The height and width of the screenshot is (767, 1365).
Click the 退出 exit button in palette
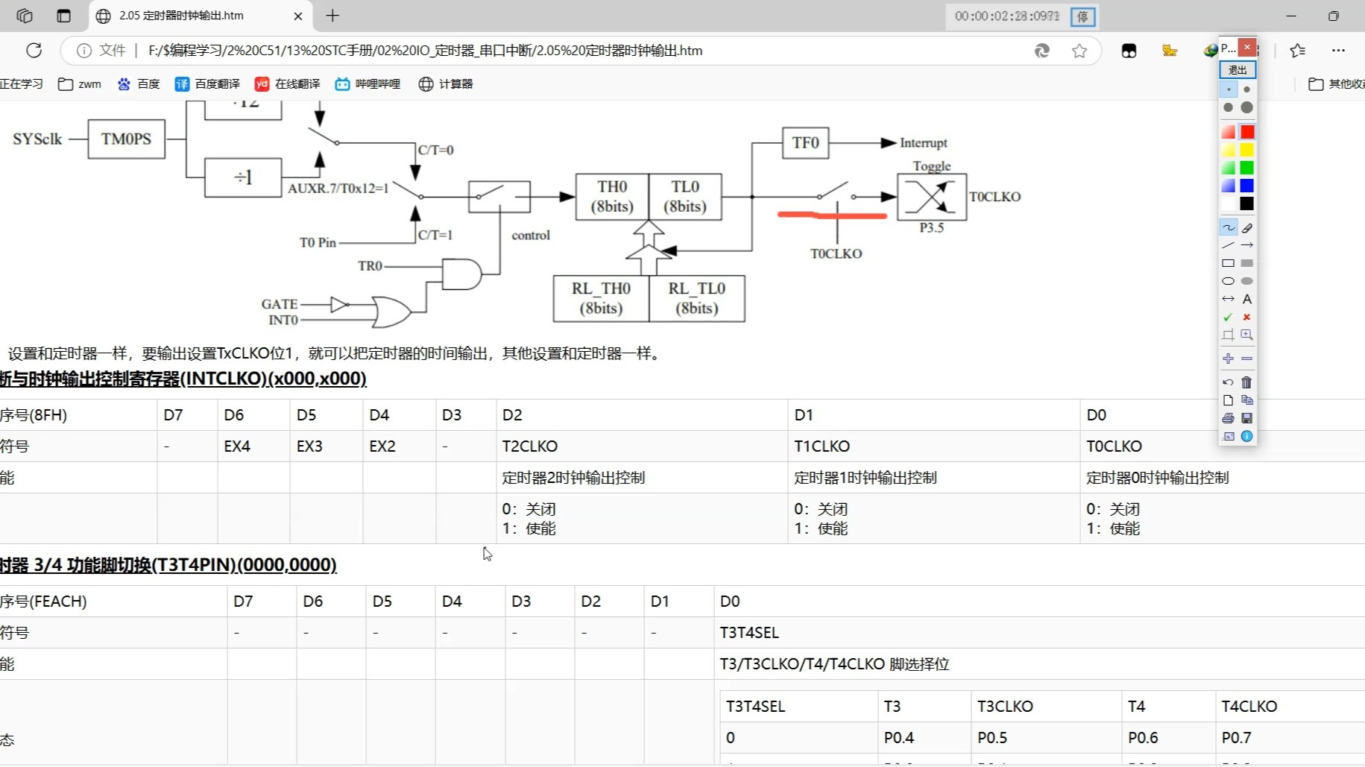1238,70
